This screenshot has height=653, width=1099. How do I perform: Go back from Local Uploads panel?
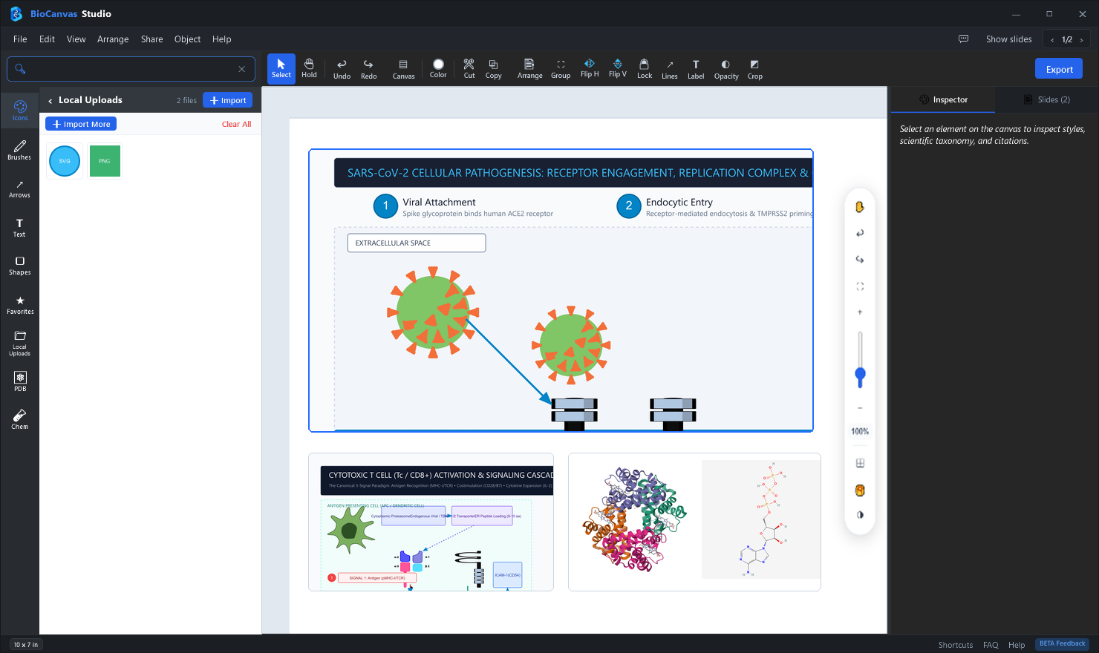[50, 100]
